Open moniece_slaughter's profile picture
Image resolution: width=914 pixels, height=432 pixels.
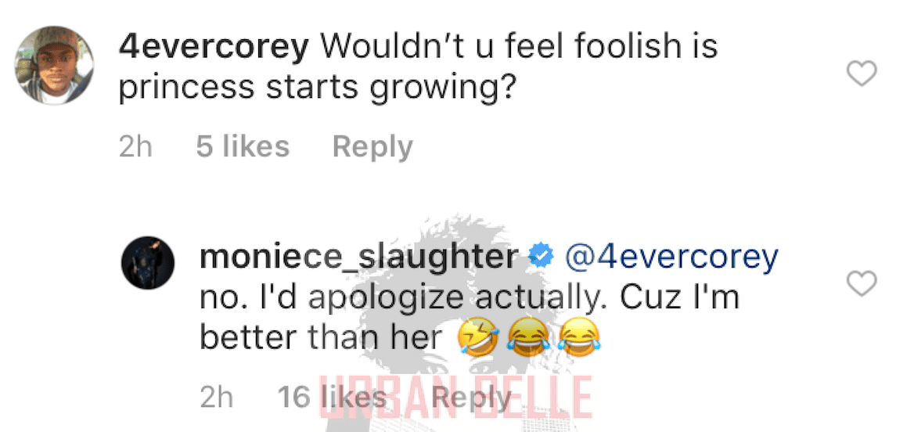coord(148,263)
